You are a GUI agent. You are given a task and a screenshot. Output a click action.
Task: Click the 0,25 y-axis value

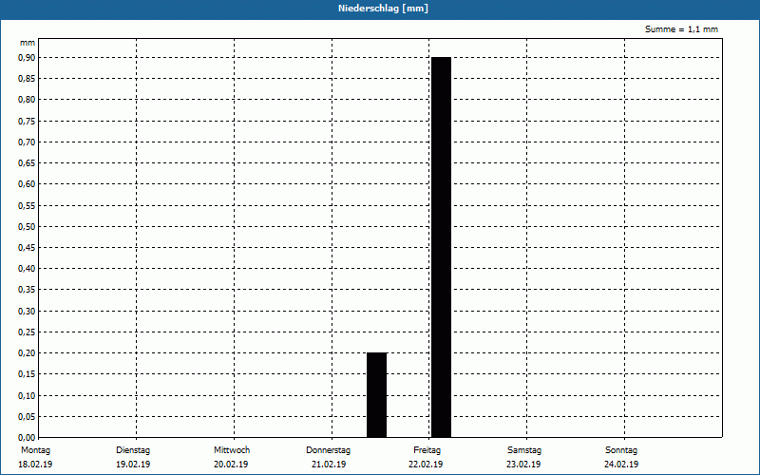(x=27, y=332)
